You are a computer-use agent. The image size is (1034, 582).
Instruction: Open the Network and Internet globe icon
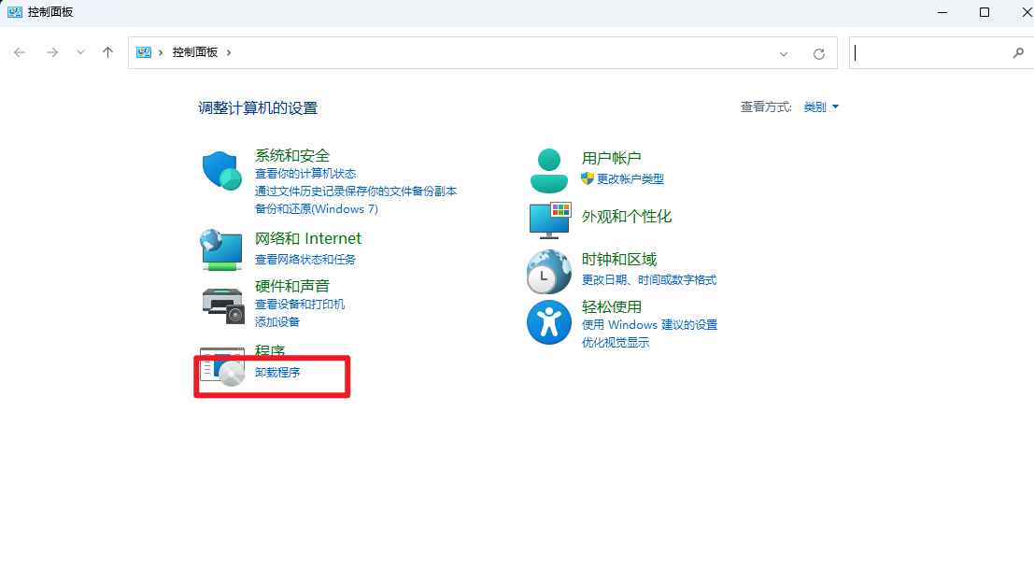tap(221, 250)
